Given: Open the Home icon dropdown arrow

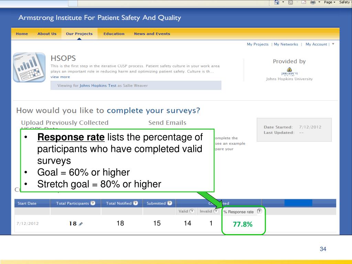Looking at the screenshot, I should pyautogui.click(x=283, y=2).
